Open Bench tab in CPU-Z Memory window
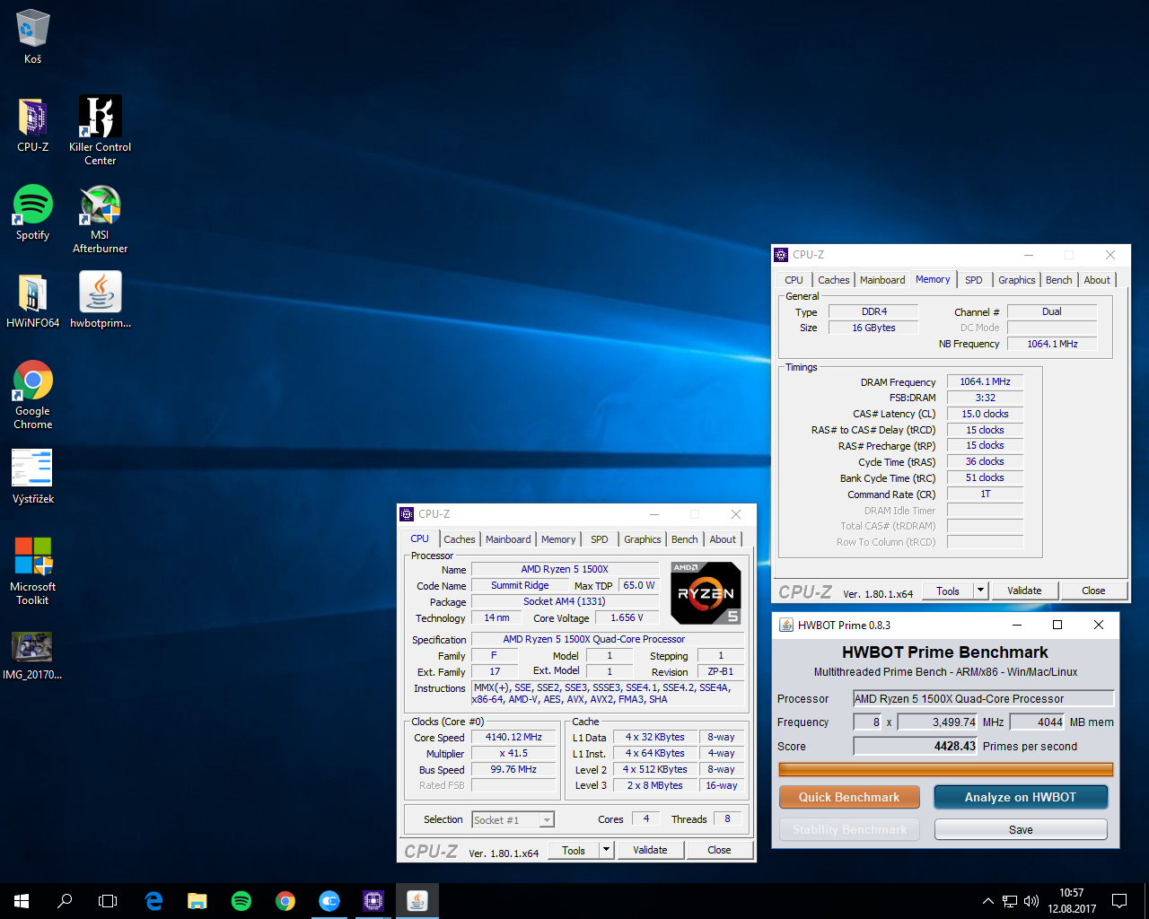The height and width of the screenshot is (919, 1149). pos(1058,280)
